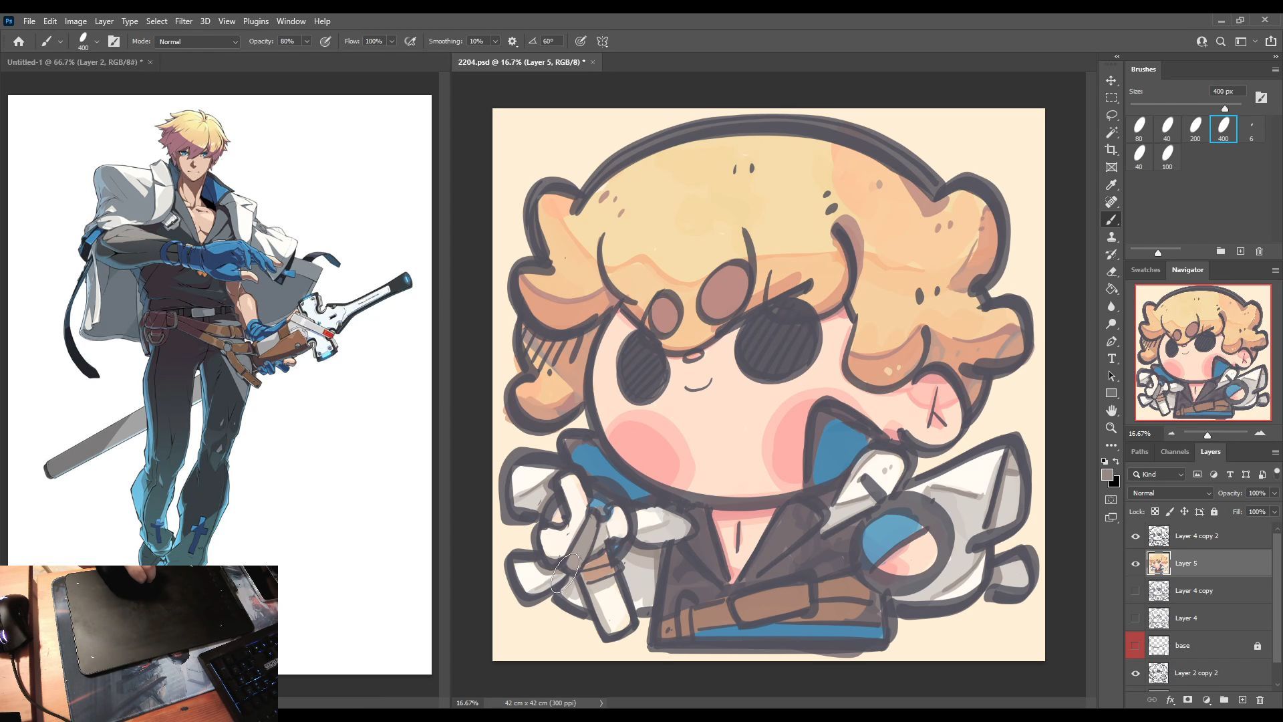Create a new layer button
This screenshot has height=722, width=1283.
pos(1242,700)
